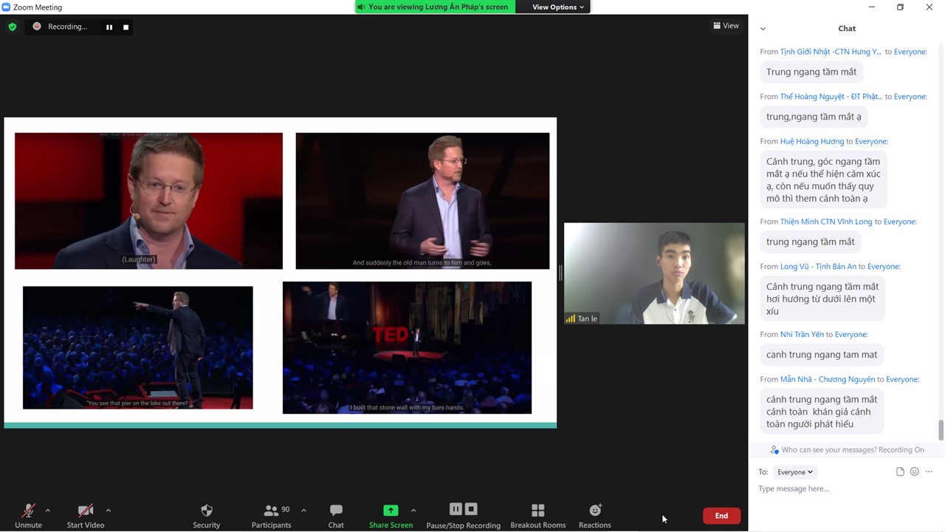This screenshot has height=532, width=945.
Task: Stop recording using the top-left indicator button
Action: 126,27
